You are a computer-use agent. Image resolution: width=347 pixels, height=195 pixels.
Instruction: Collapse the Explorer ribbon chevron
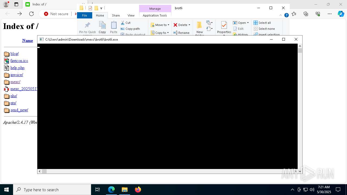tap(281, 15)
